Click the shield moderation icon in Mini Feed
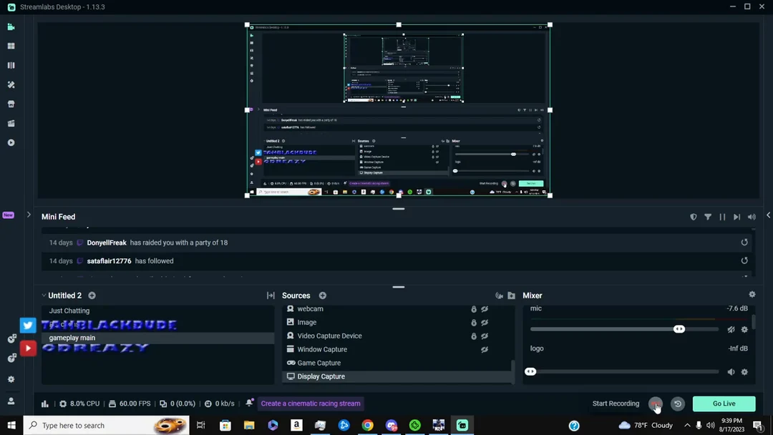The image size is (773, 435). (693, 217)
